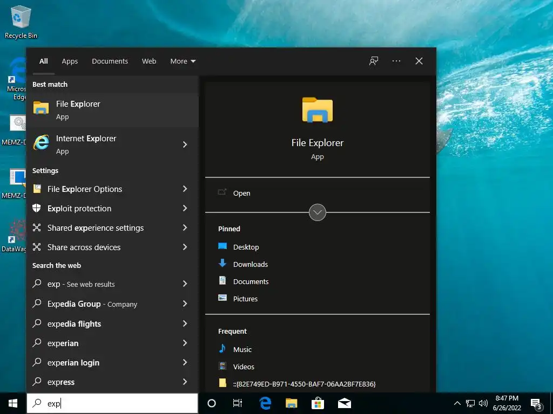Click the Show desktop strip

[x=551, y=403]
